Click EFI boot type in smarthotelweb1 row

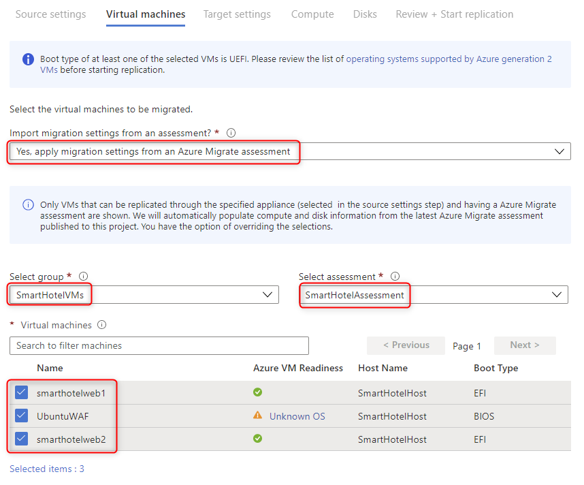(x=480, y=393)
